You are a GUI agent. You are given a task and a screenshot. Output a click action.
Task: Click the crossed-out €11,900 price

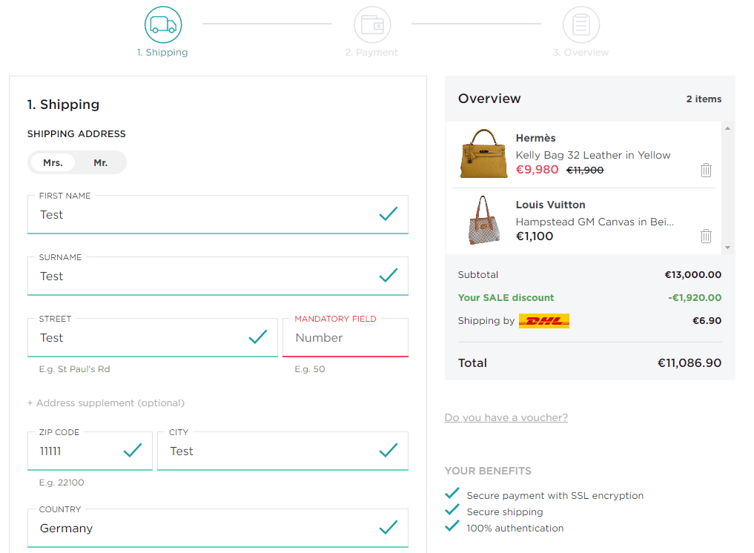[x=585, y=170]
